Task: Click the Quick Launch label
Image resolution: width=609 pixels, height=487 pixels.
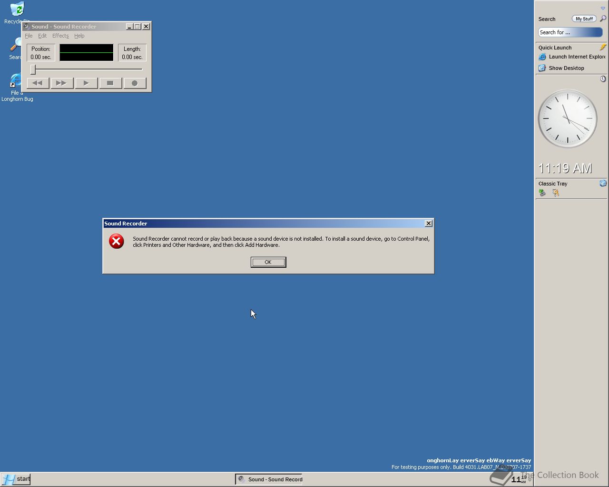Action: tap(555, 48)
